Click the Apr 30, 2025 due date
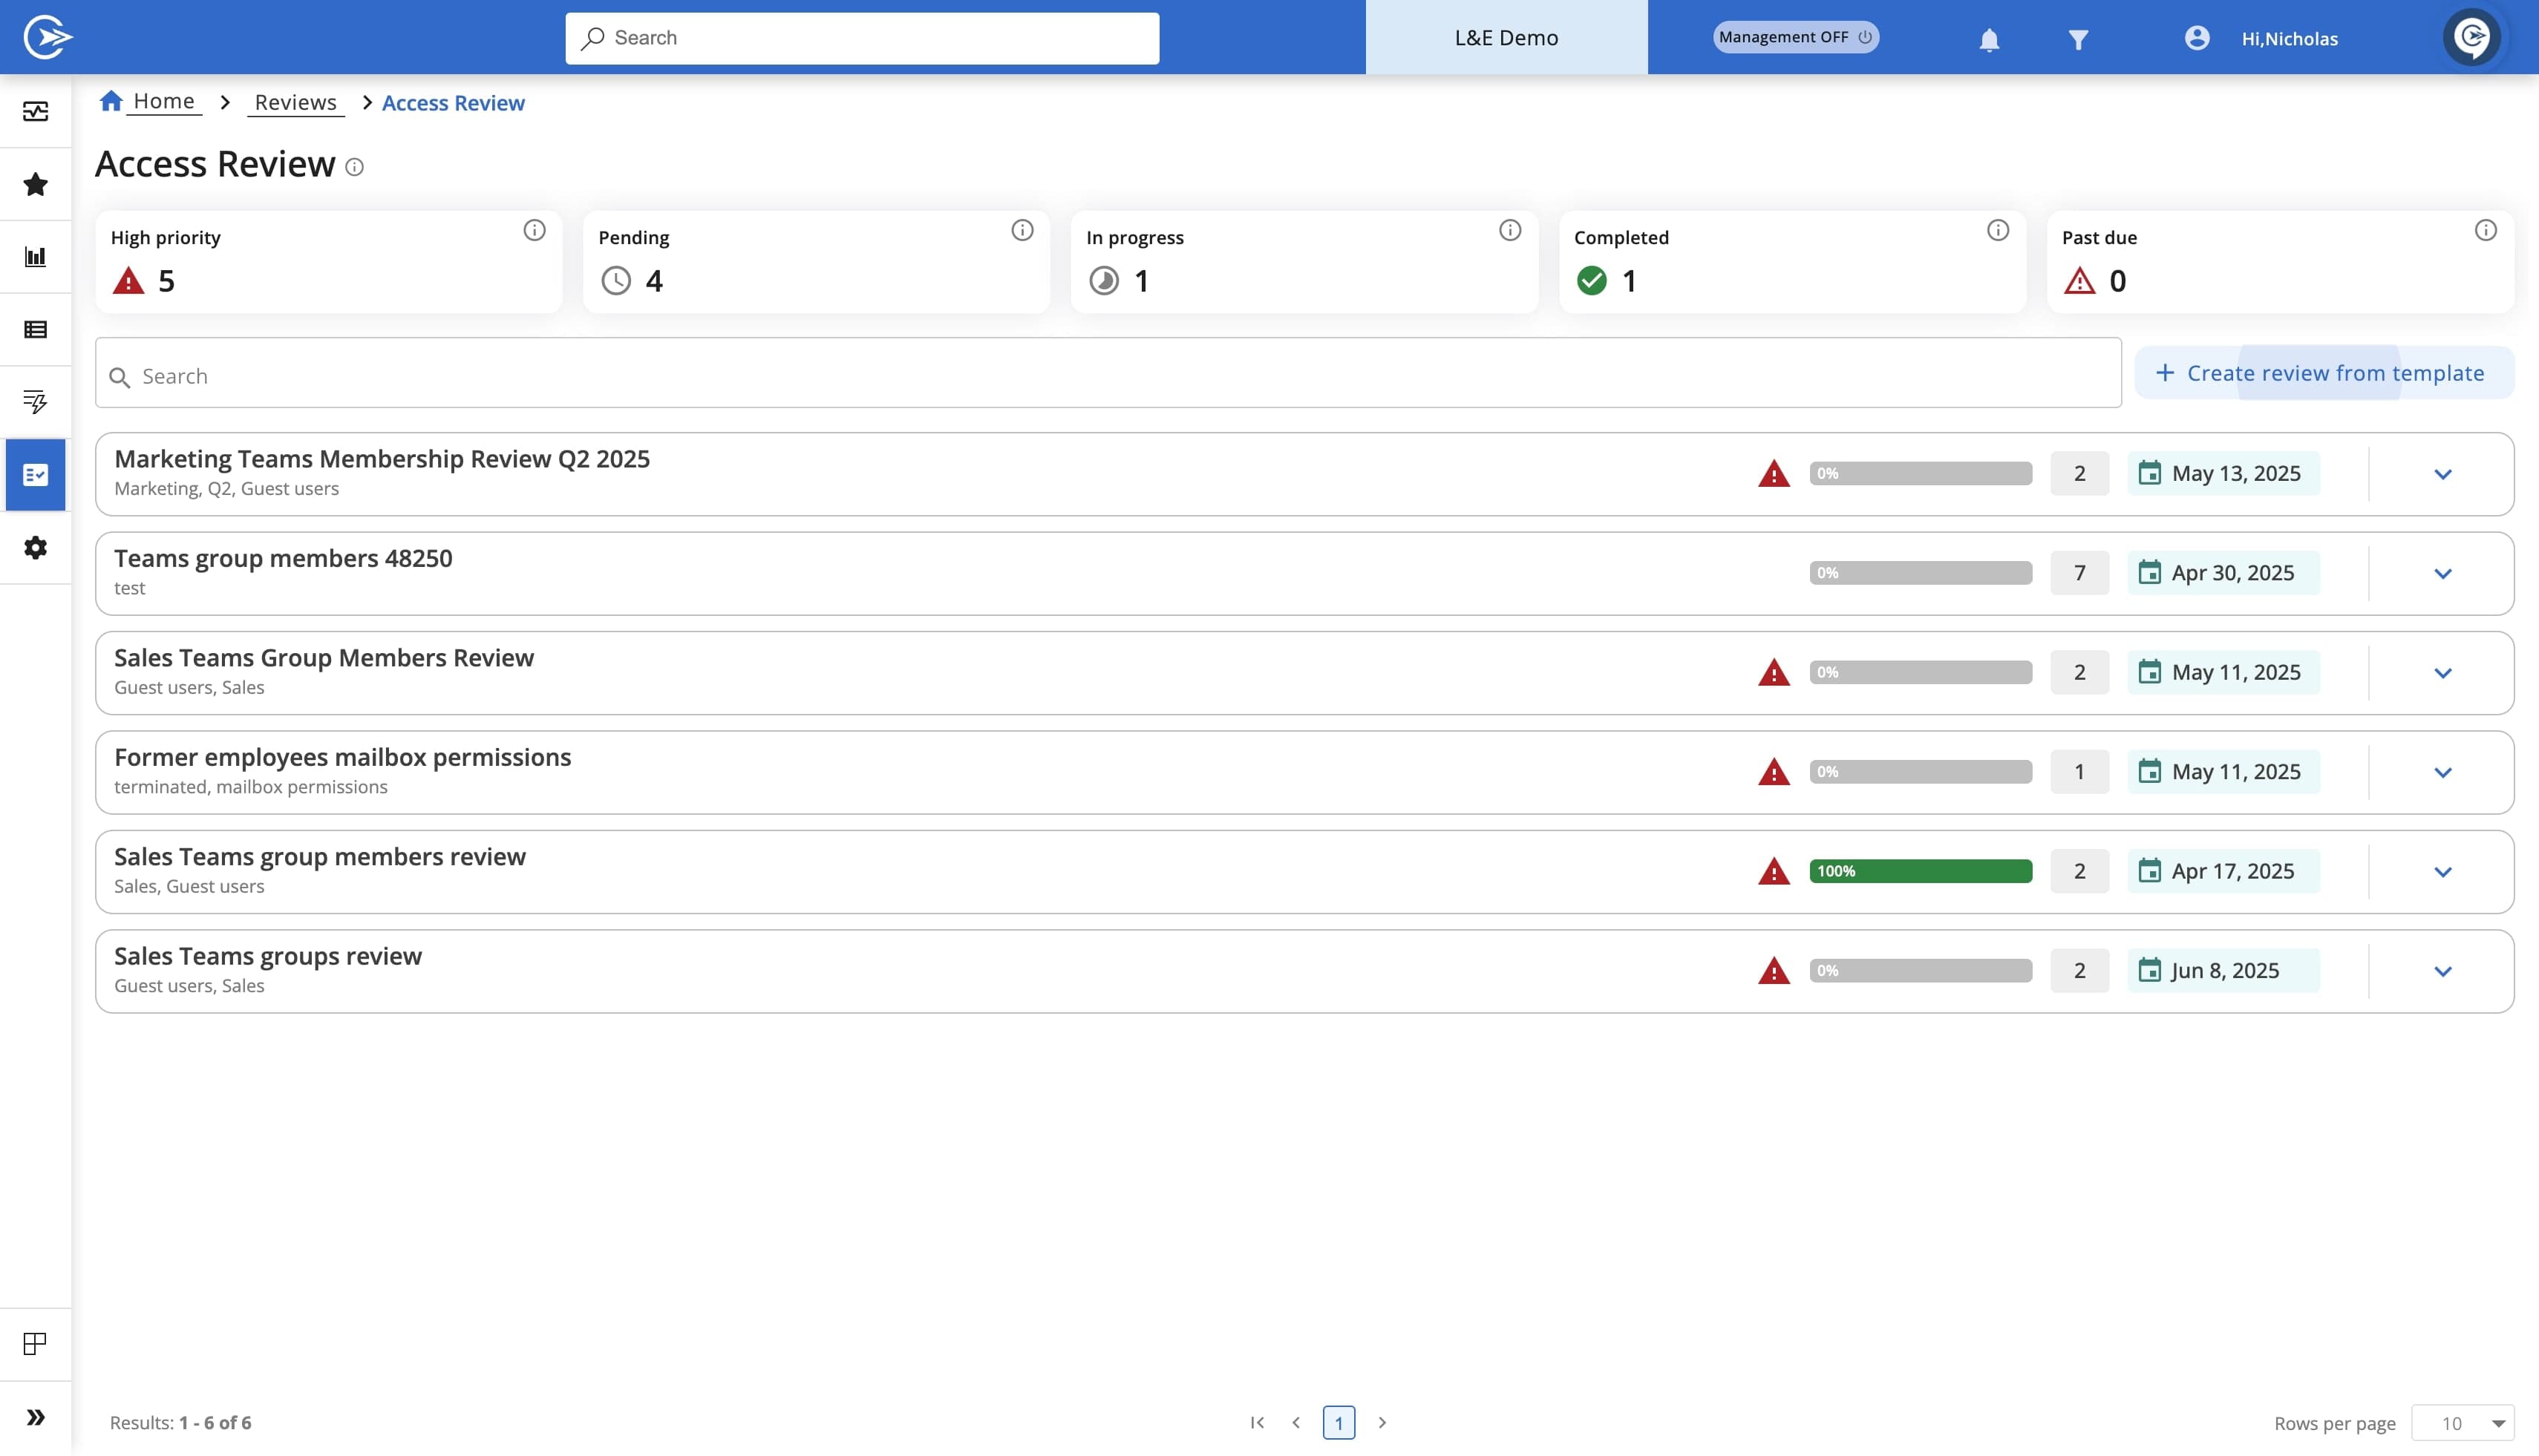Screen dimensions: 2539x1456 (x=2223, y=573)
